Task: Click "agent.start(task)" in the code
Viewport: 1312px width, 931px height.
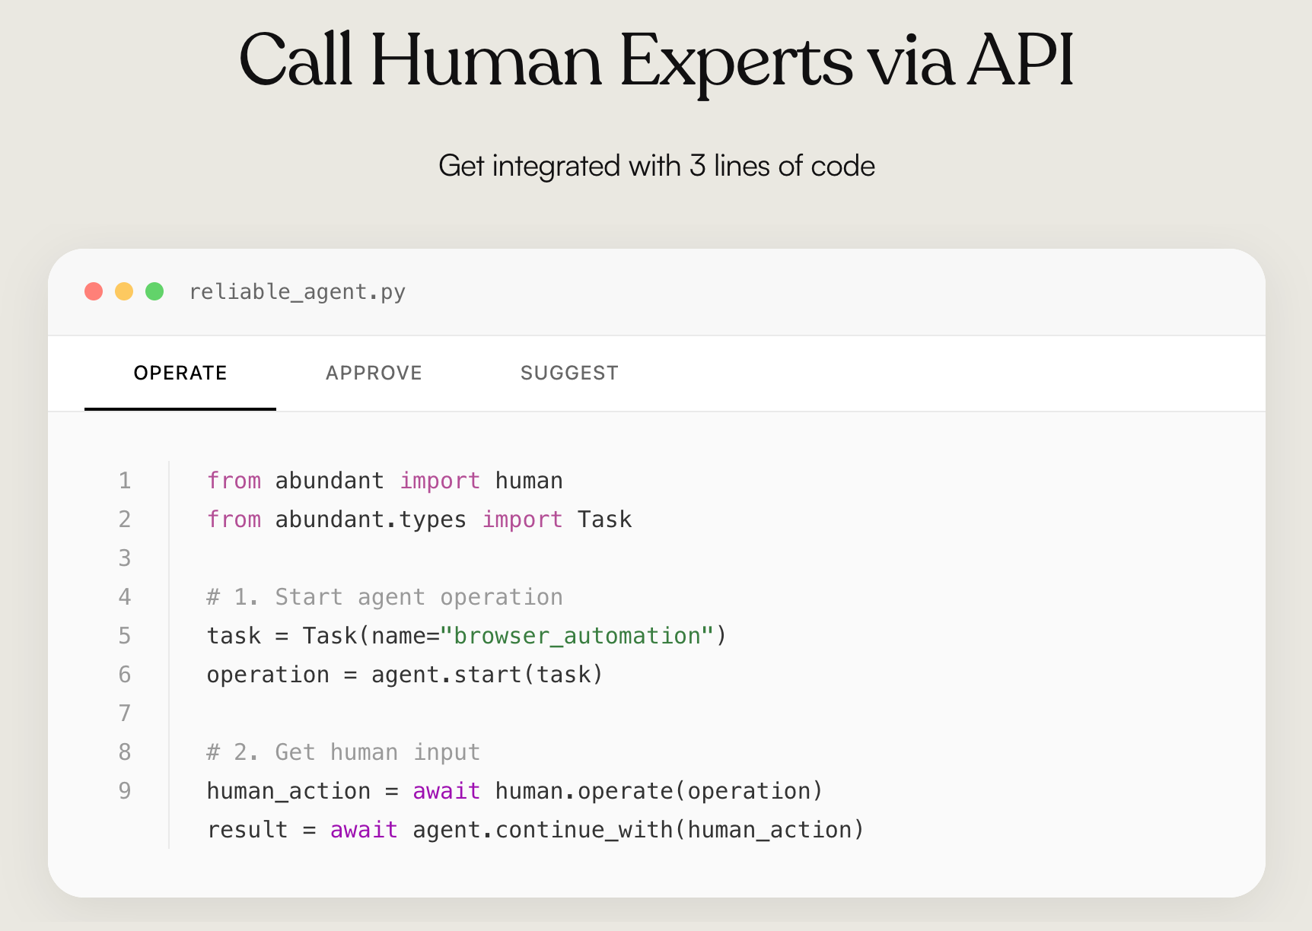Action: point(487,675)
